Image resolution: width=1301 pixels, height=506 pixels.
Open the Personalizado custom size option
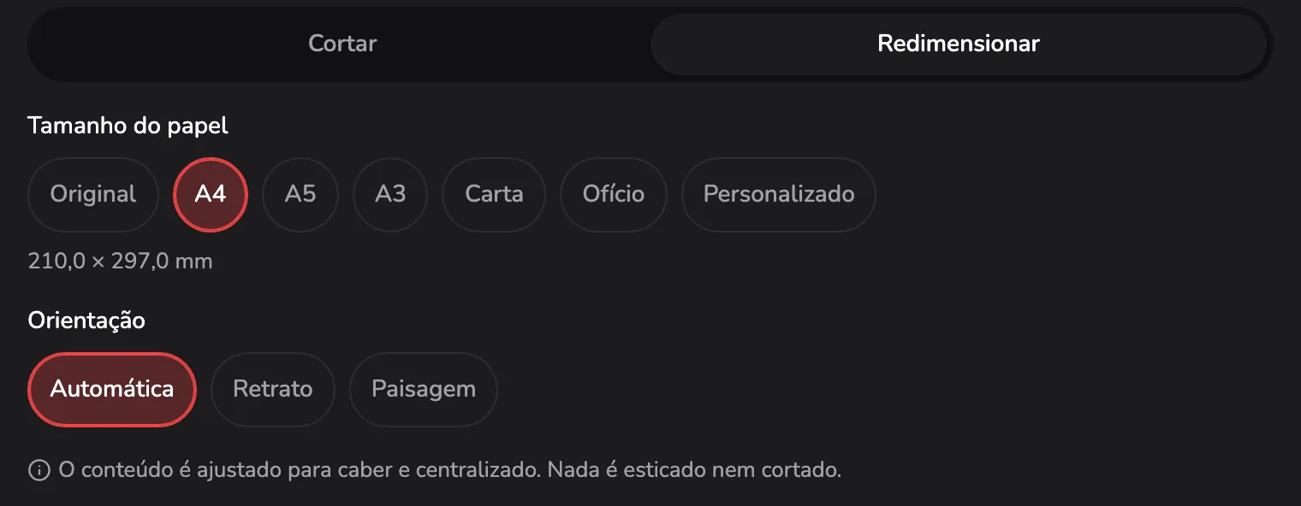[779, 194]
